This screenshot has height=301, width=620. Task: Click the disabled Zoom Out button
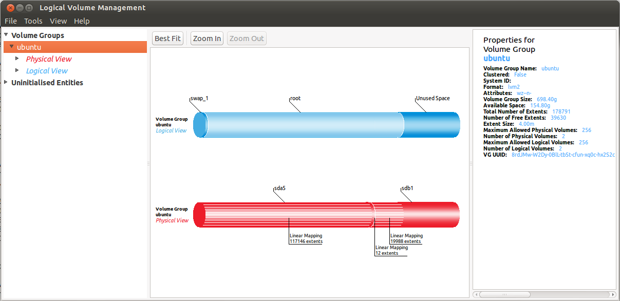coord(247,39)
